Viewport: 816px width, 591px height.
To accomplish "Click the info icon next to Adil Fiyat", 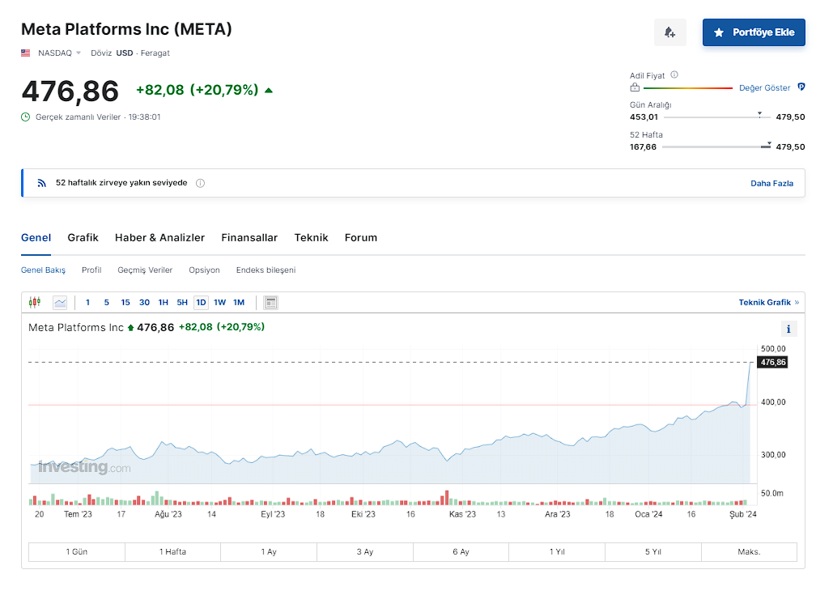I will tap(674, 75).
